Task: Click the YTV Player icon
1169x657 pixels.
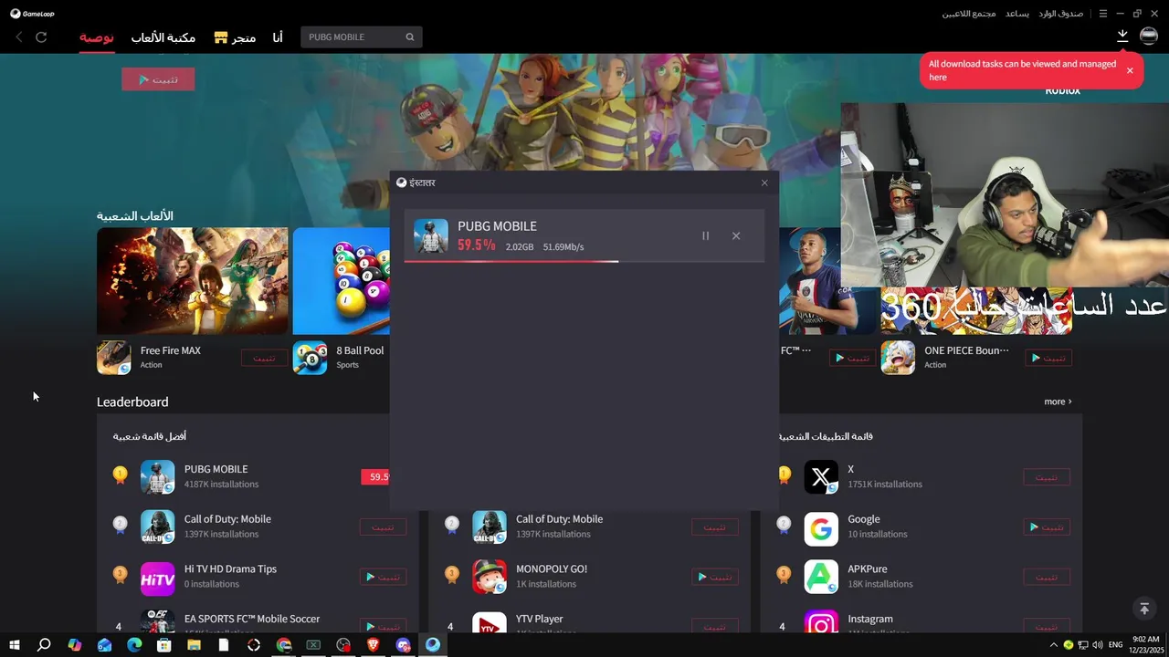Action: (490, 624)
